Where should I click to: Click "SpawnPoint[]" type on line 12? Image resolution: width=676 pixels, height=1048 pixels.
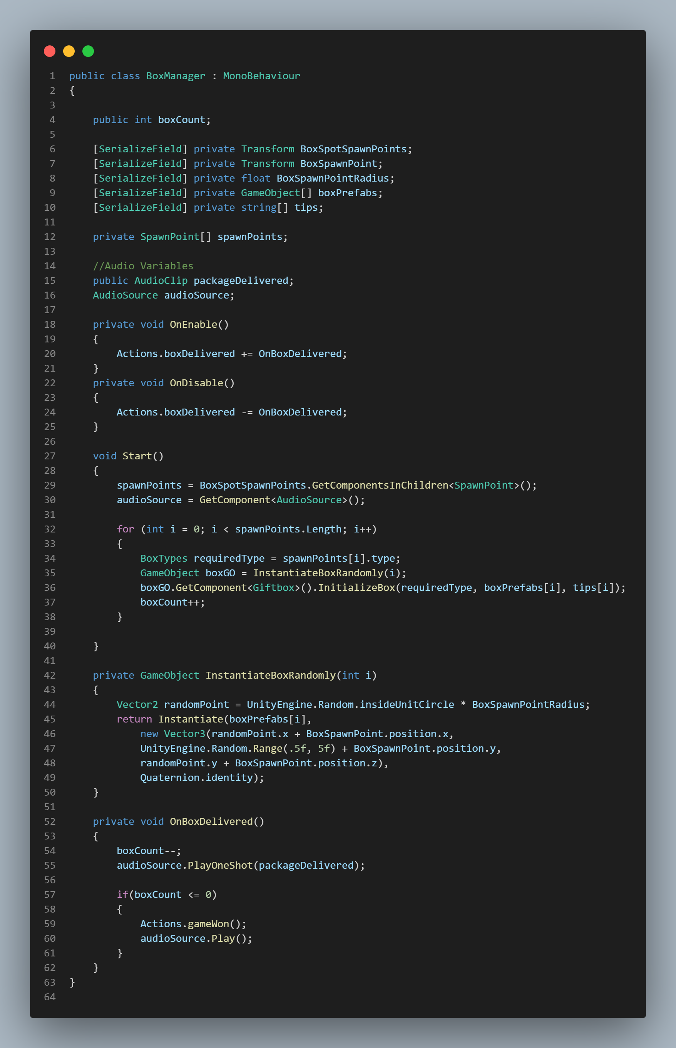pos(176,237)
